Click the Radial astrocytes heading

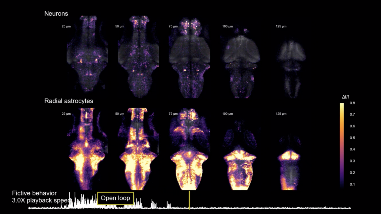(69, 101)
